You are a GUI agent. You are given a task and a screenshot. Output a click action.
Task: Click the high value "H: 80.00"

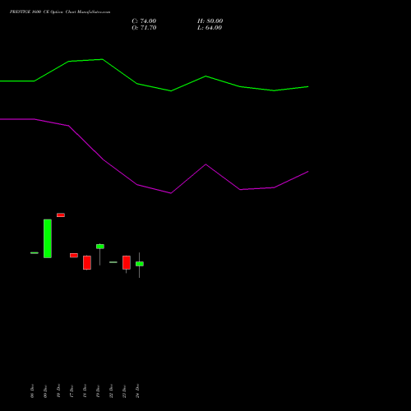pyautogui.click(x=210, y=21)
